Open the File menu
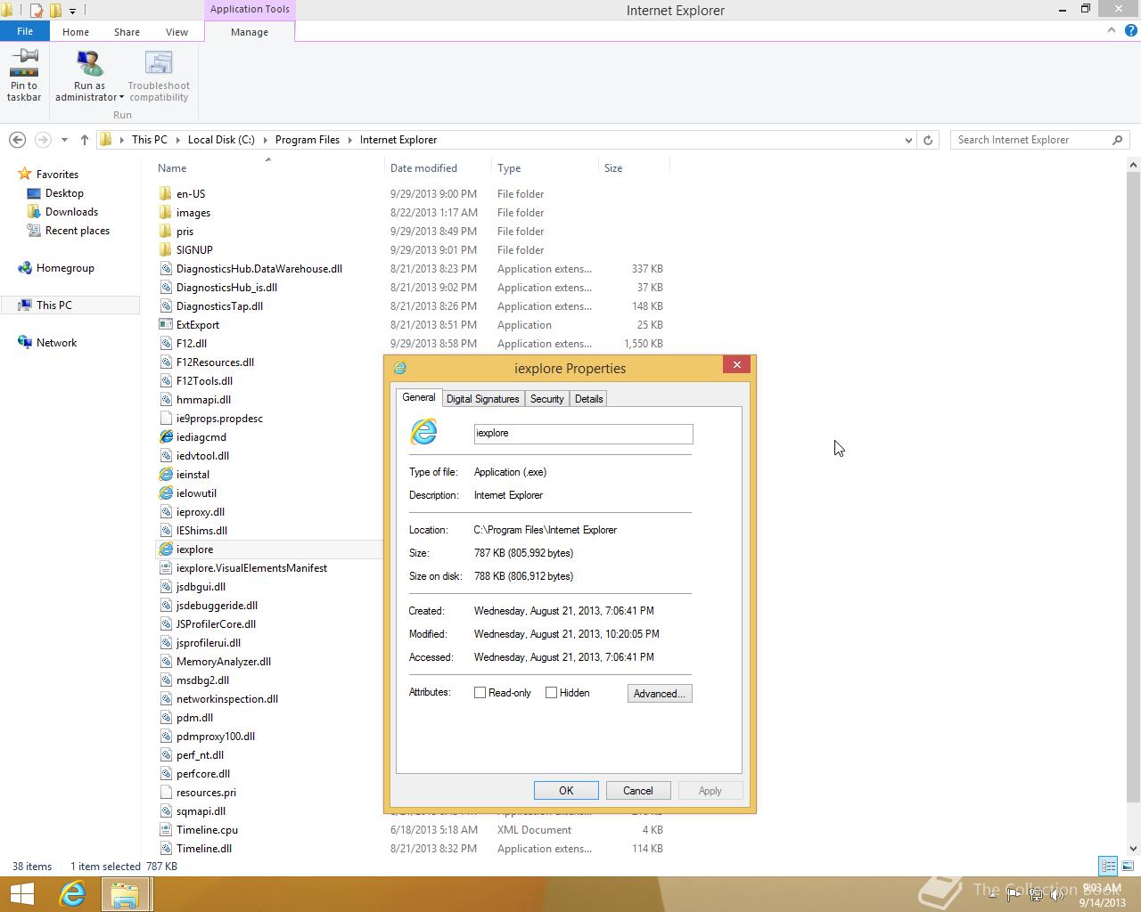 (25, 31)
